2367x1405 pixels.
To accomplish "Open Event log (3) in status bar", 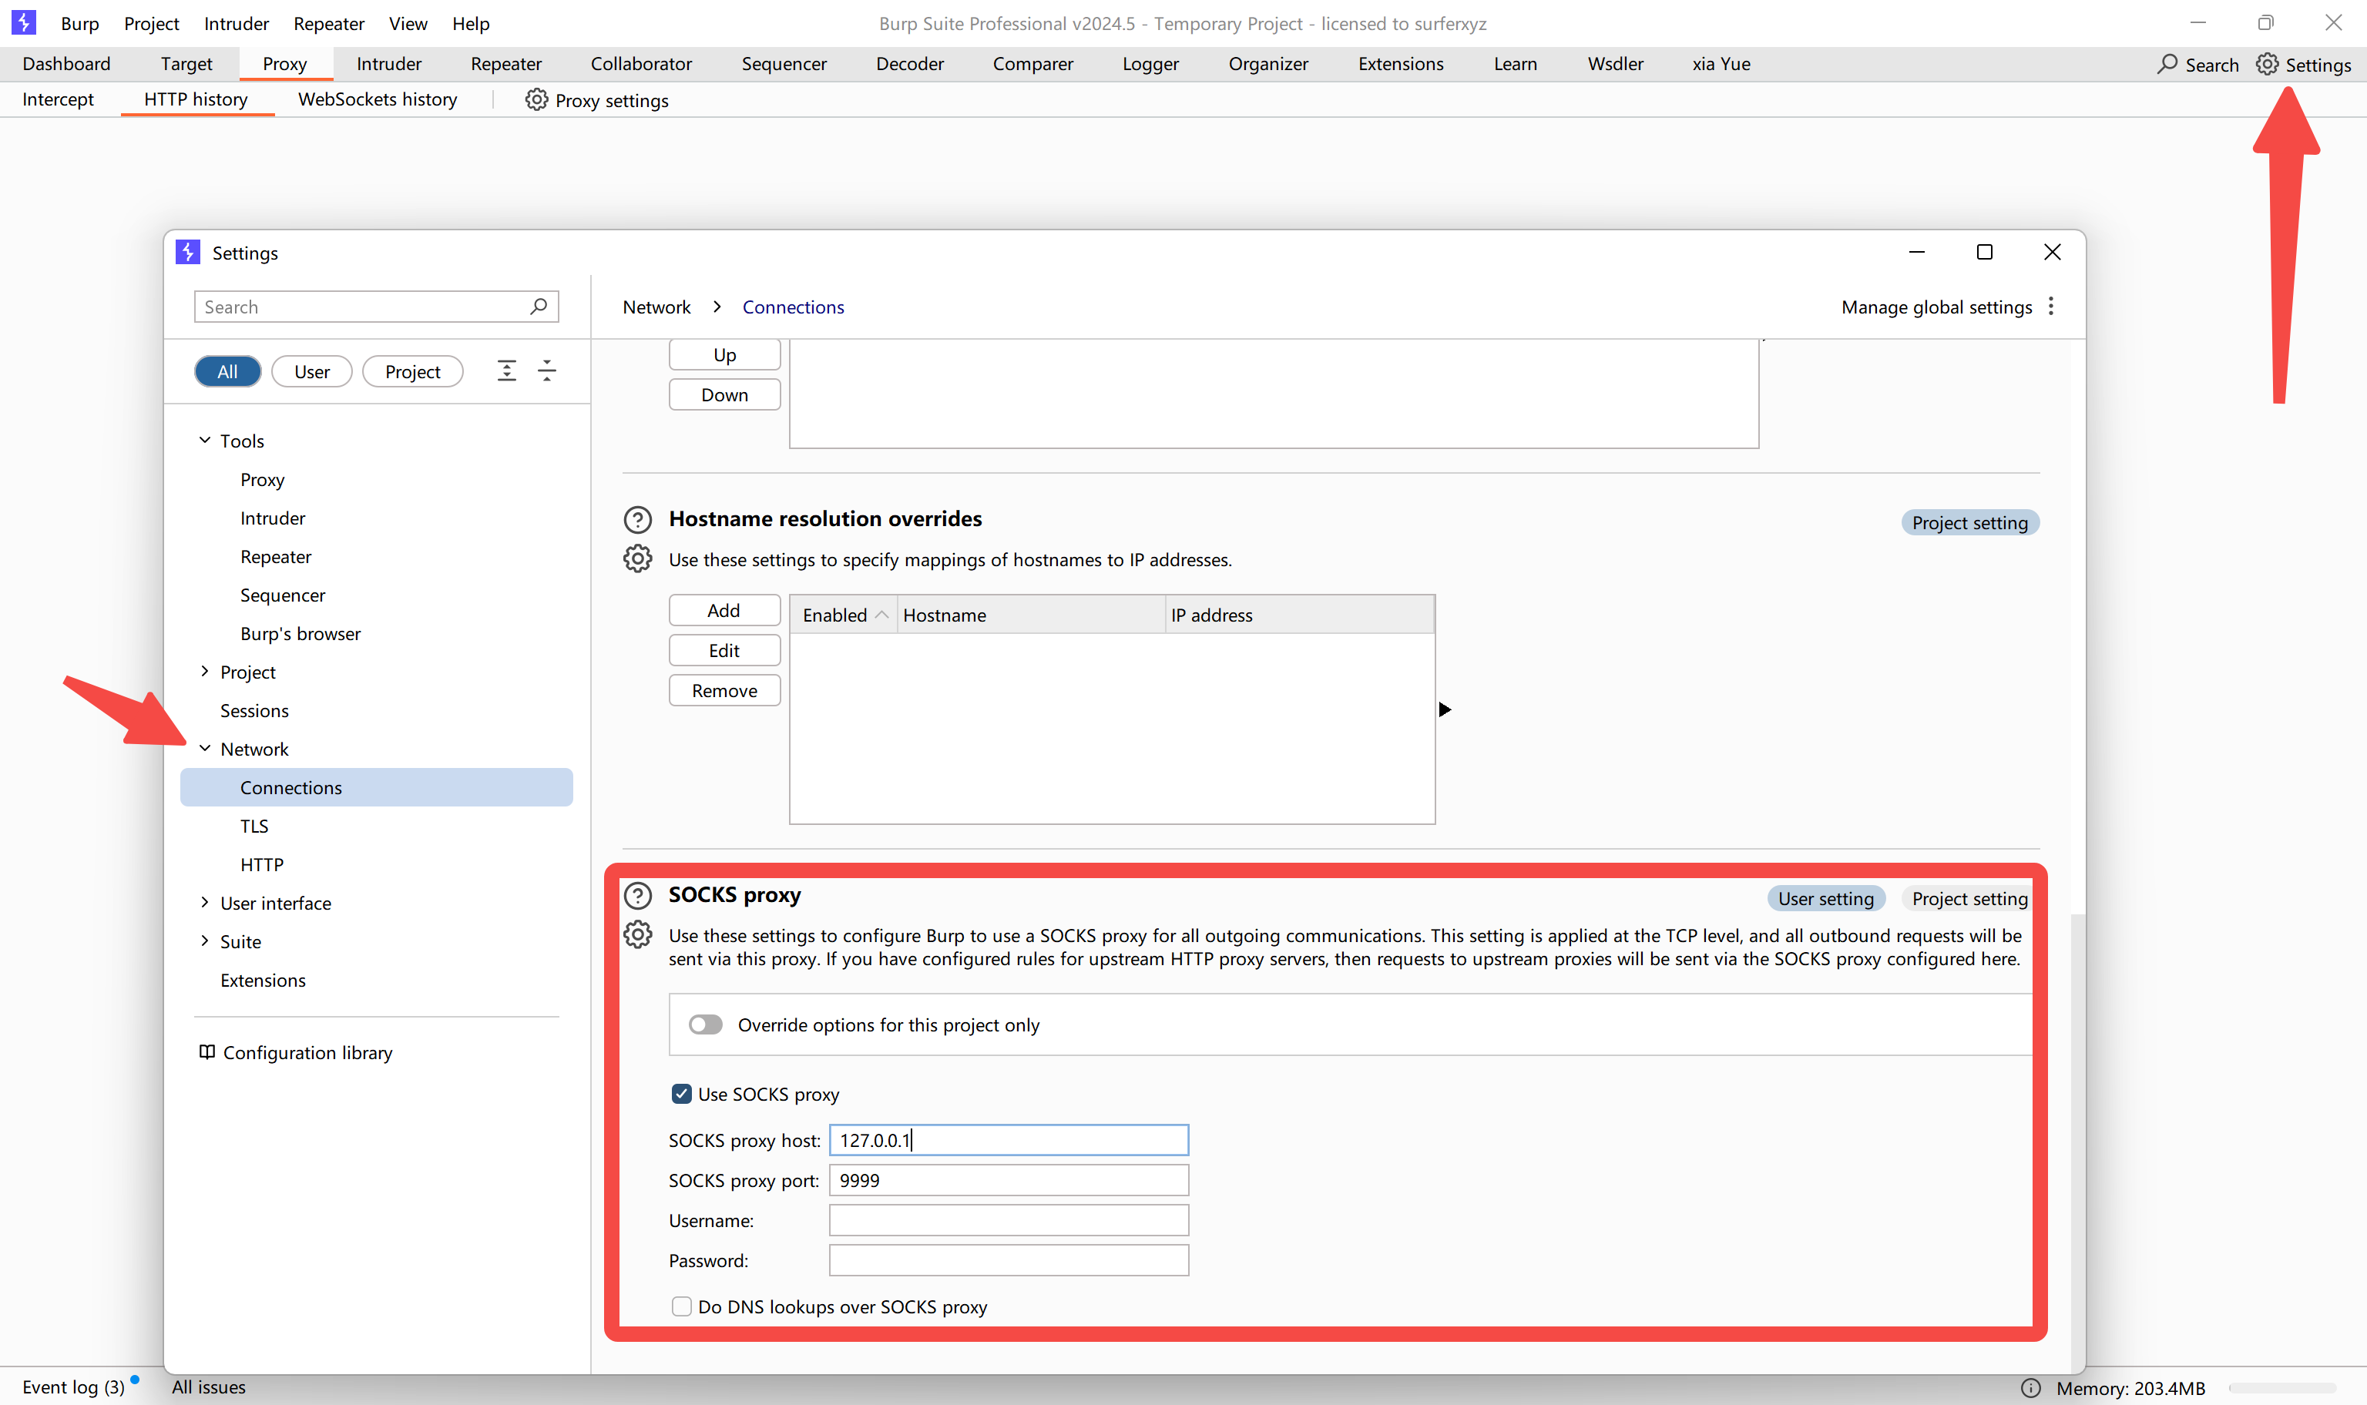I will [74, 1387].
